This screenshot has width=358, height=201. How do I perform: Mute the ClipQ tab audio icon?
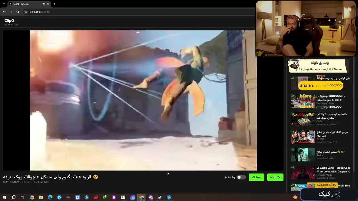[x=44, y=4]
